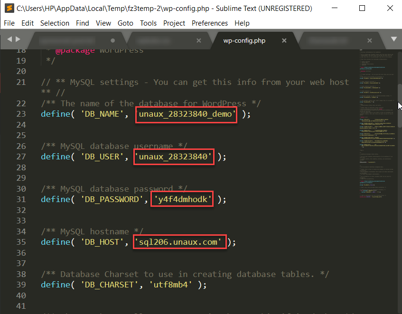The width and height of the screenshot is (402, 314).
Task: Click line number 21 in the gutter
Action: click(21, 82)
